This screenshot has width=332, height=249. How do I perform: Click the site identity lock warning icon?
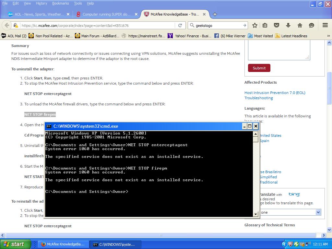[16, 25]
